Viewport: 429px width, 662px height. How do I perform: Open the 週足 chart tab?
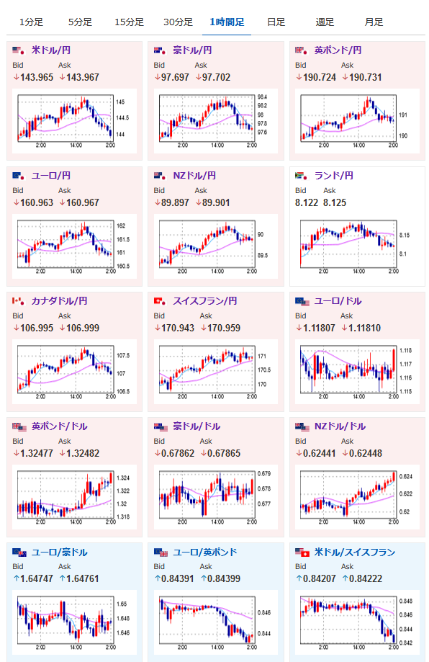(325, 22)
